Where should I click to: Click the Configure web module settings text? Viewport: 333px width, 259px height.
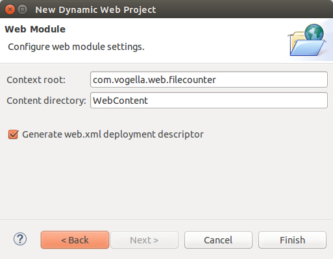tap(76, 47)
